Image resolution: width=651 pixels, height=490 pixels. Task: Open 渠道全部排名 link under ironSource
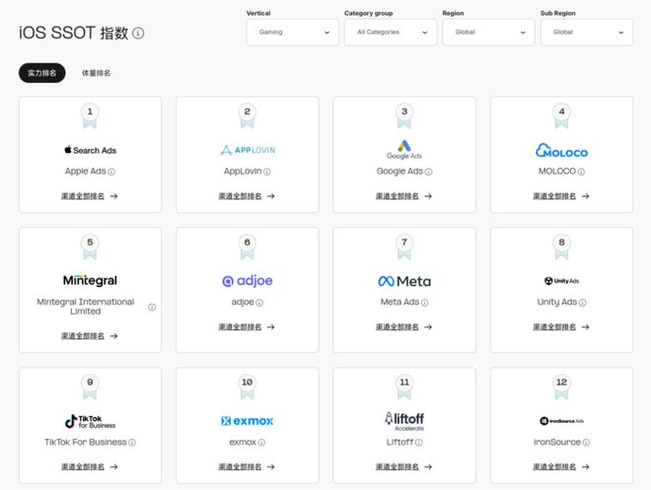tap(561, 467)
